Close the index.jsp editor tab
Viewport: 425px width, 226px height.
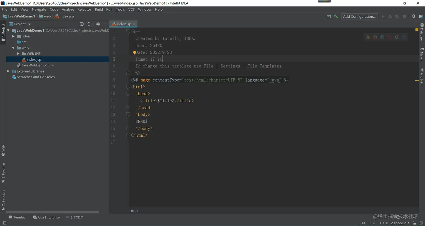tap(134, 24)
